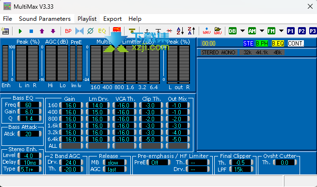The height and width of the screenshot is (187, 317).
Task: Click the purple down arrow toolbar icon
Action: (53, 31)
